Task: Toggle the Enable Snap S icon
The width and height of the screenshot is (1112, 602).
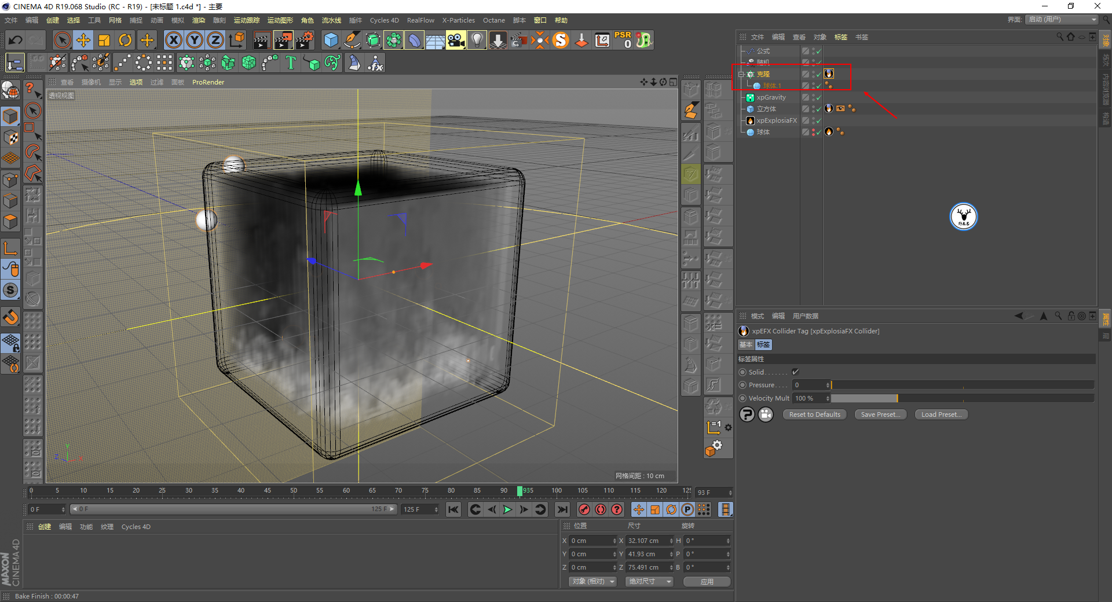Action: pos(10,290)
